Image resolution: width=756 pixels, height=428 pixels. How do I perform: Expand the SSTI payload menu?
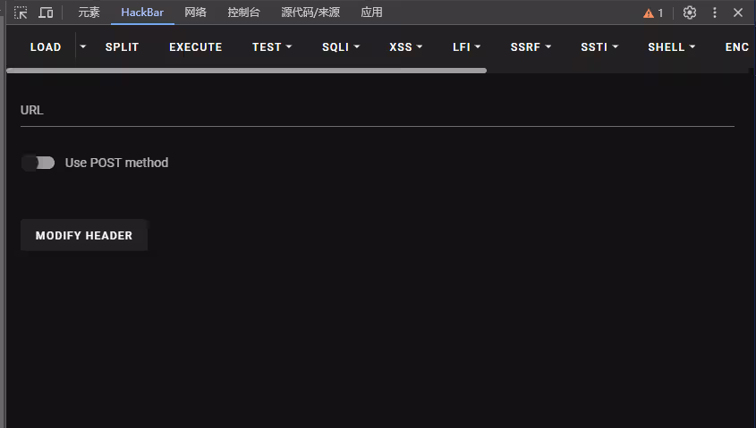599,47
